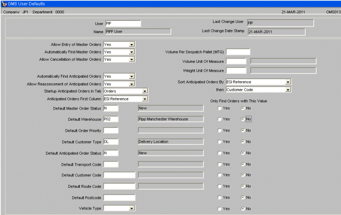Click the 'Company: JP1' header text
The height and width of the screenshot is (215, 341).
(x=16, y=12)
